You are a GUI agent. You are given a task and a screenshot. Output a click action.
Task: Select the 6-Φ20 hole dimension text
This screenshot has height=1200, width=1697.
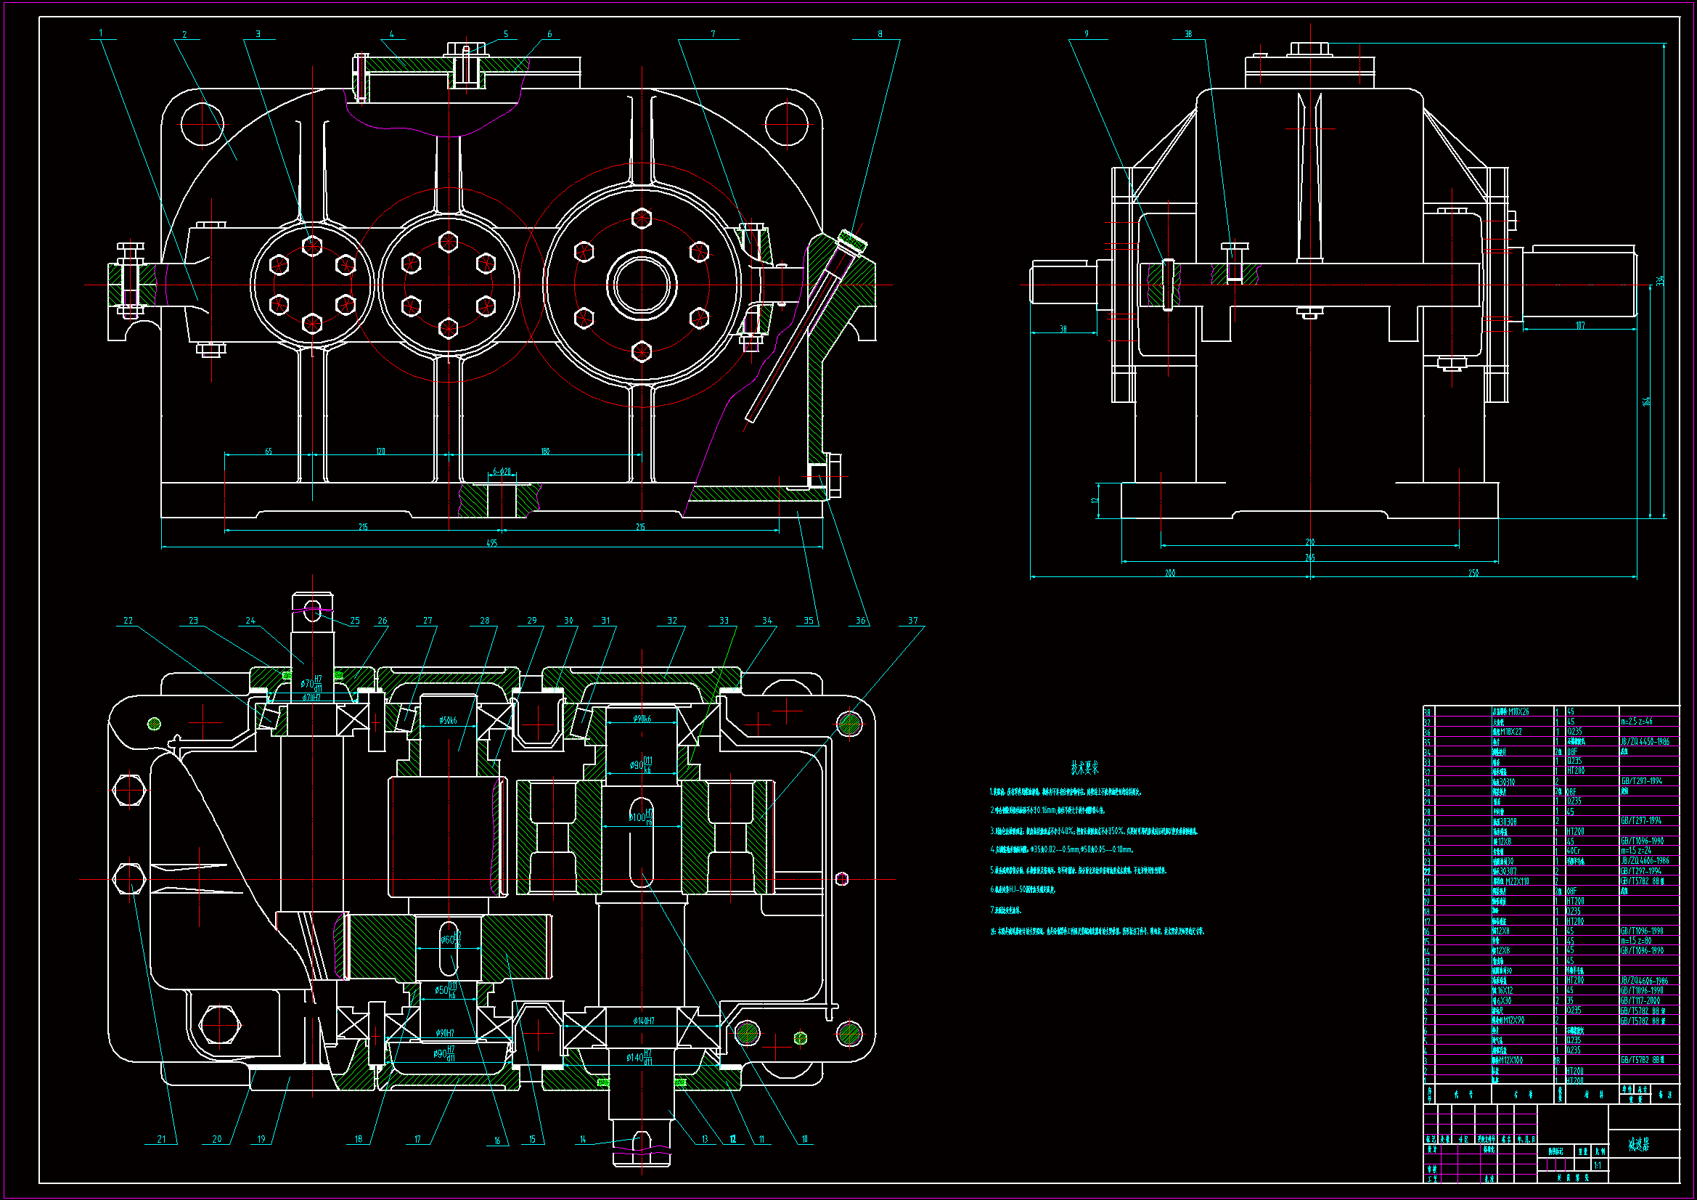[x=502, y=472]
